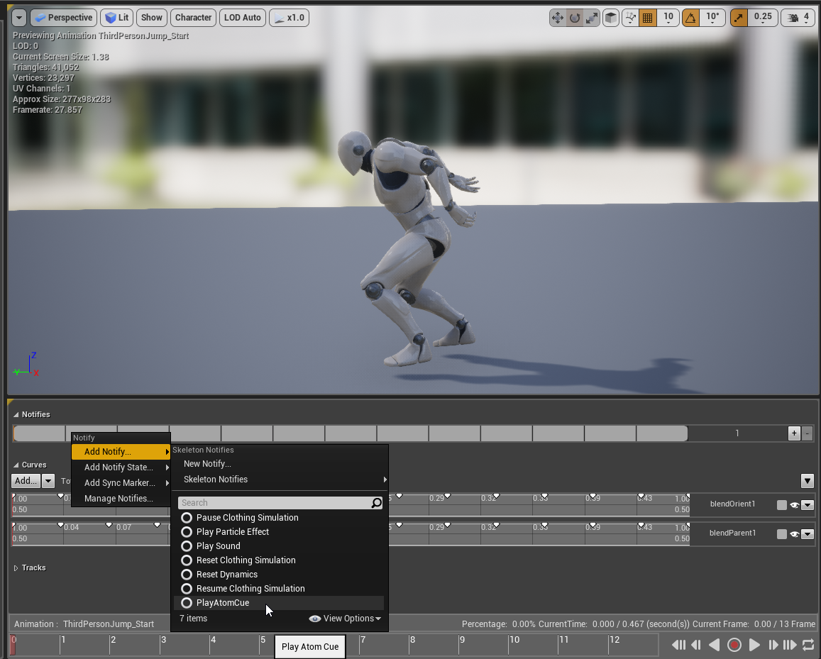
Task: Step forward one frame
Action: [x=773, y=645]
